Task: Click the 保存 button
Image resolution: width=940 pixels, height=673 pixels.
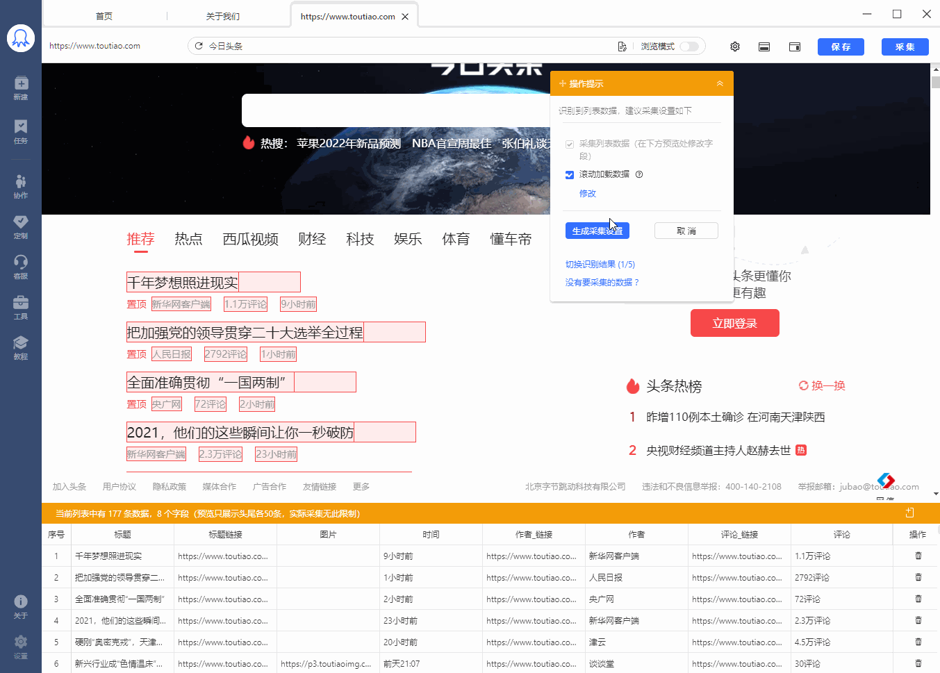Action: tap(841, 47)
